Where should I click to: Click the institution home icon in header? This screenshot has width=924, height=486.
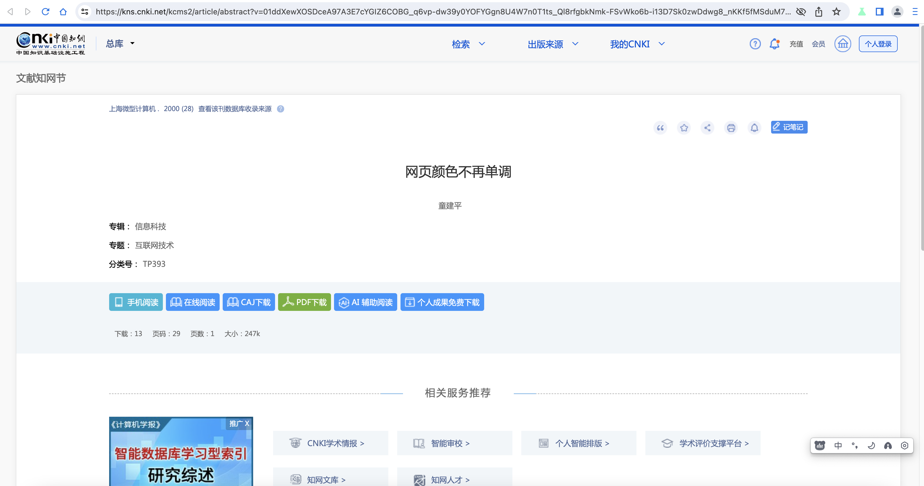pyautogui.click(x=843, y=44)
